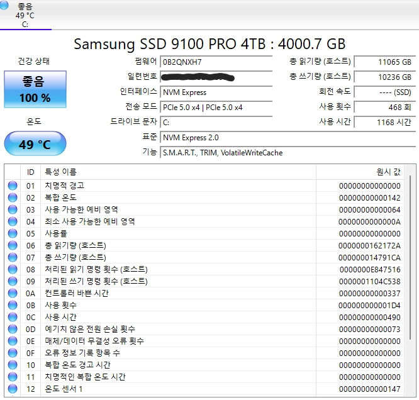Image resolution: width=419 pixels, height=400 pixels.
Task: Click raw value 0000000000147
Action: click(369, 389)
